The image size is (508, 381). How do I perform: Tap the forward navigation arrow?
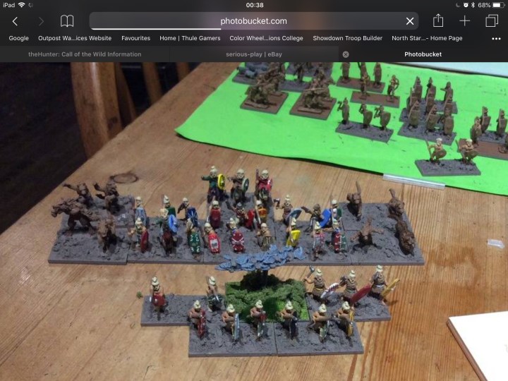pyautogui.click(x=40, y=21)
